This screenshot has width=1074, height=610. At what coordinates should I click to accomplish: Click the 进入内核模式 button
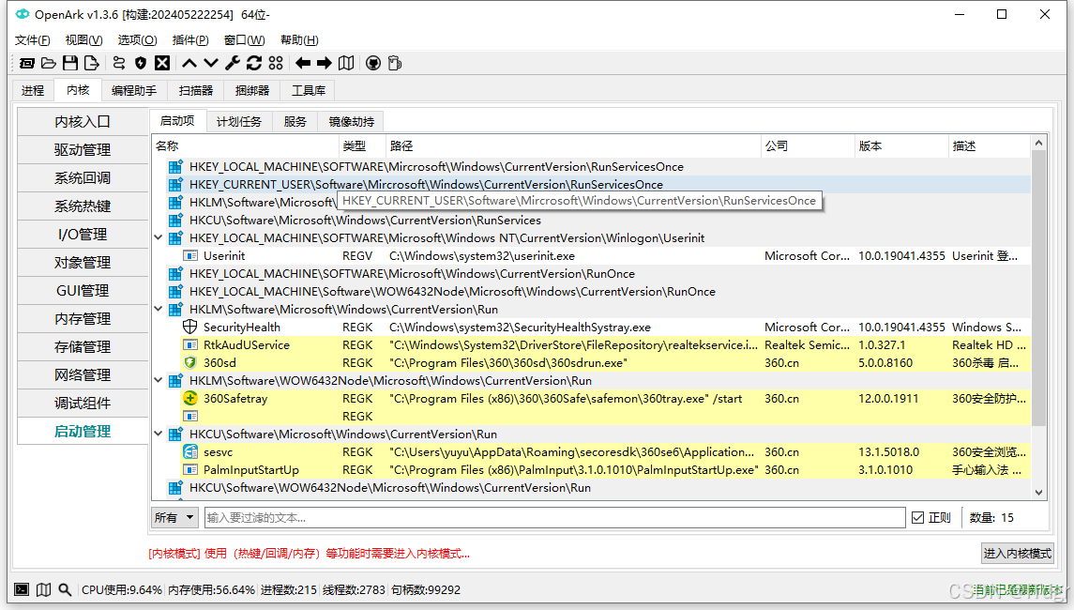point(1017,553)
